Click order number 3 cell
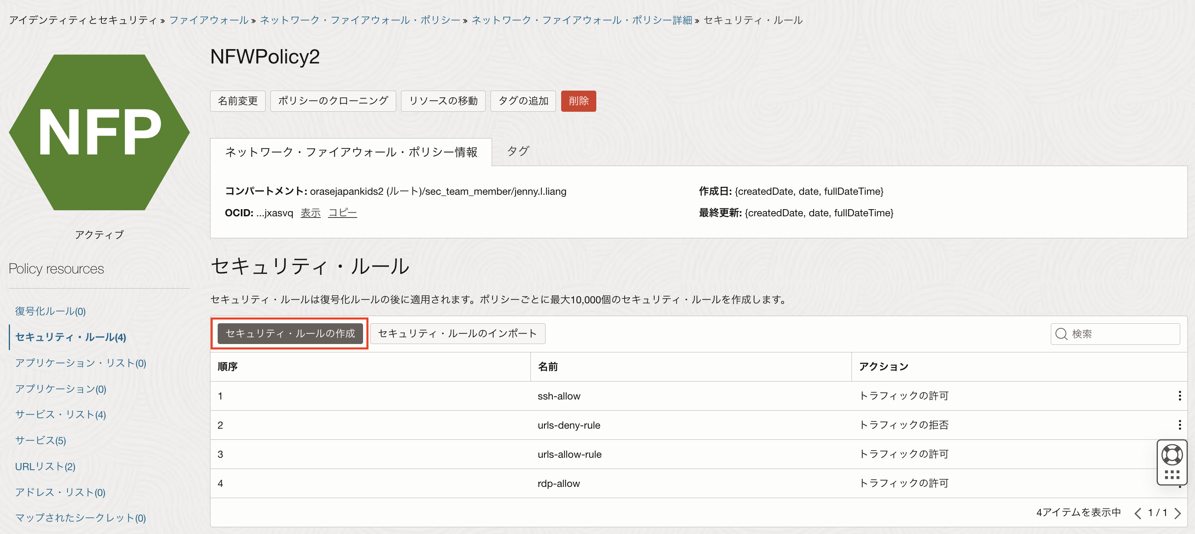The width and height of the screenshot is (1195, 534). (220, 454)
